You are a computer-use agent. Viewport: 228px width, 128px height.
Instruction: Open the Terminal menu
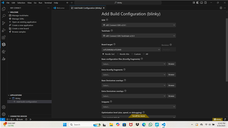pyautogui.click(x=48, y=3)
